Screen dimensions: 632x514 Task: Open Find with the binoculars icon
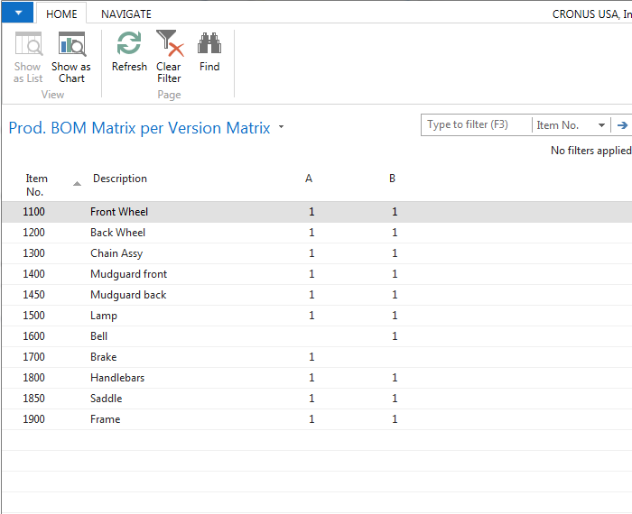209,43
